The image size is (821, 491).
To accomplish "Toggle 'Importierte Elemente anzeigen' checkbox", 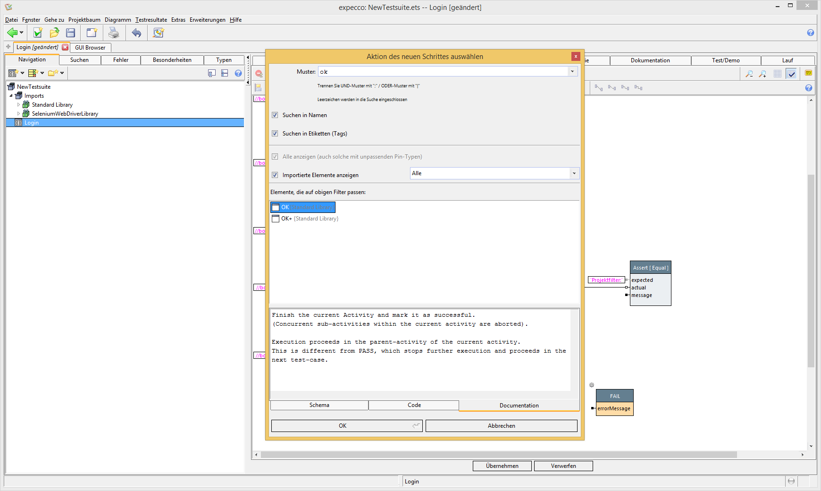I will pos(275,175).
